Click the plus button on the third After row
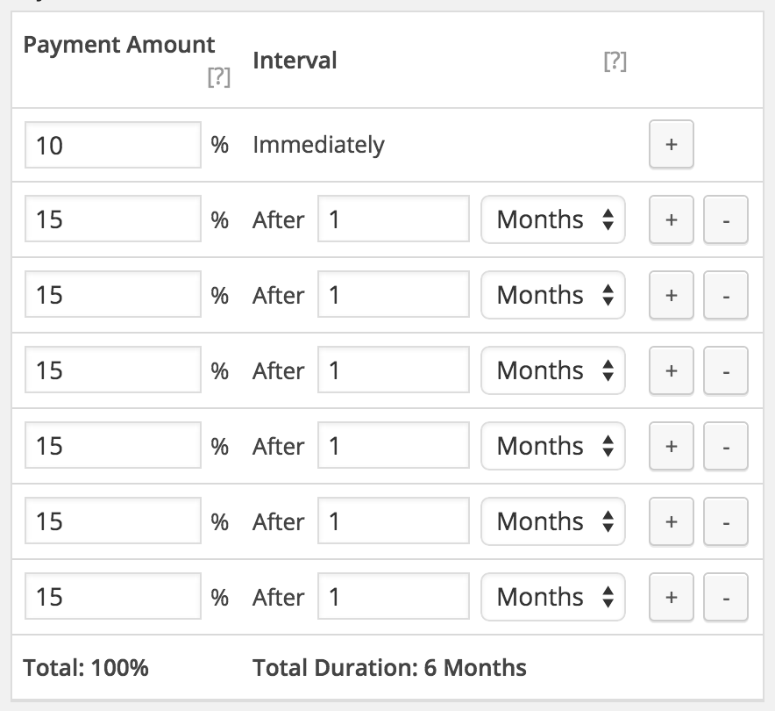This screenshot has width=775, height=711. [671, 370]
